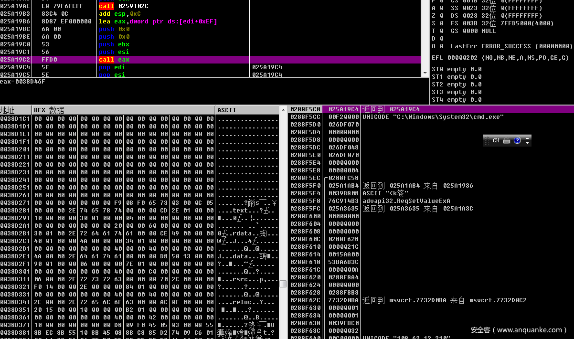Click stack value 53BA6B3C
This screenshot has width=574, height=339.
tap(343, 262)
